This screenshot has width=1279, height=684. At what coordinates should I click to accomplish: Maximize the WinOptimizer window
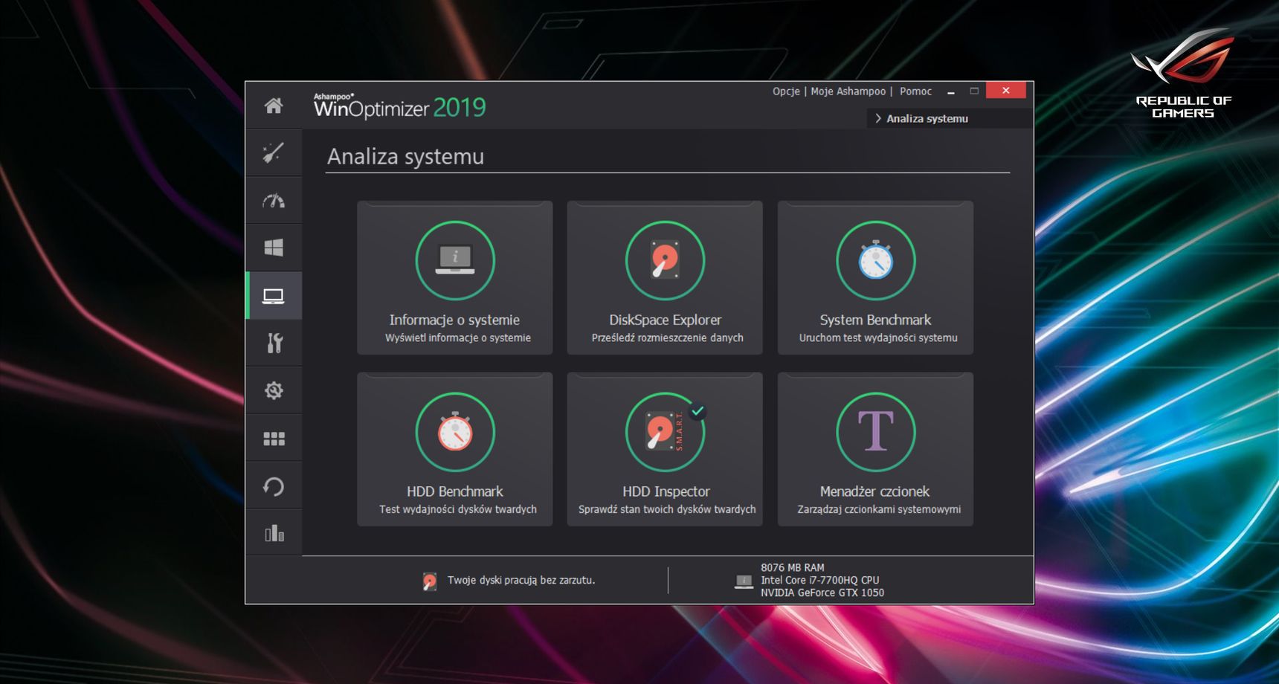point(974,91)
